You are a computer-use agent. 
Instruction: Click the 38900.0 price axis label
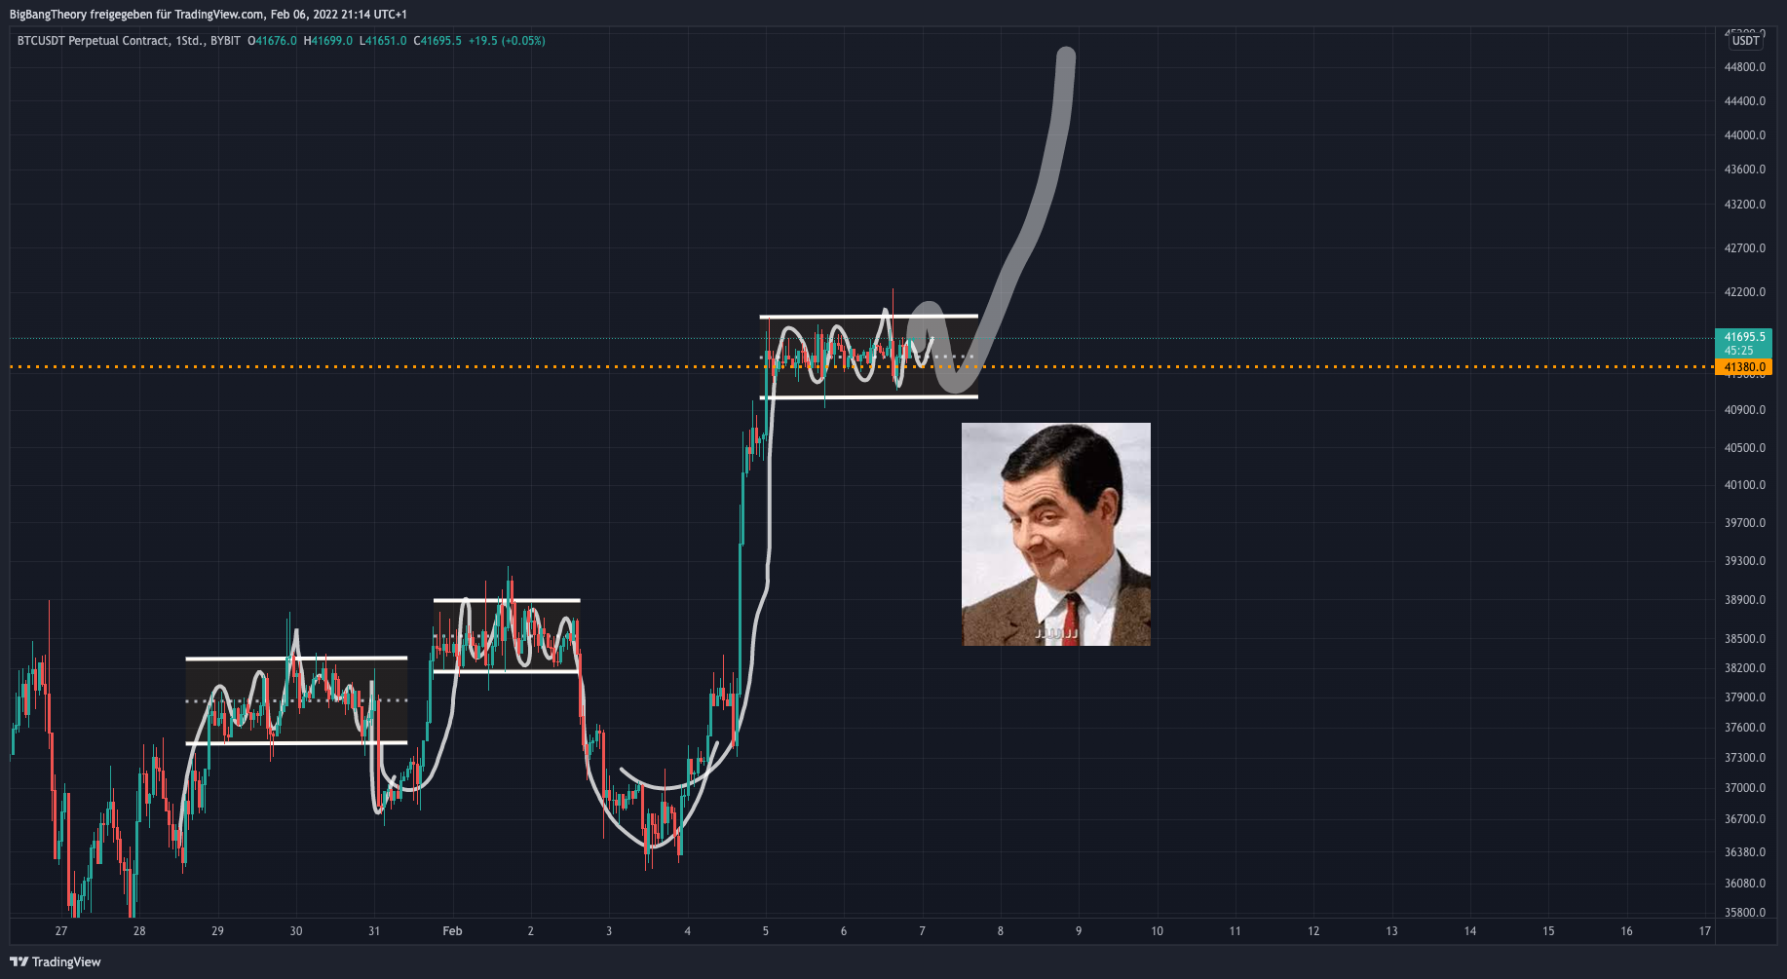1745,600
